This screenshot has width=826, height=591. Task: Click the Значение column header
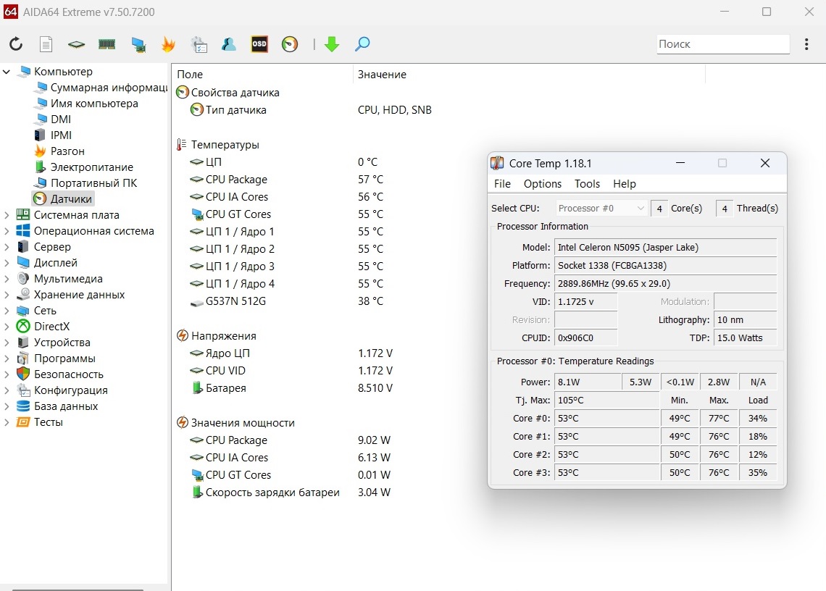(382, 75)
